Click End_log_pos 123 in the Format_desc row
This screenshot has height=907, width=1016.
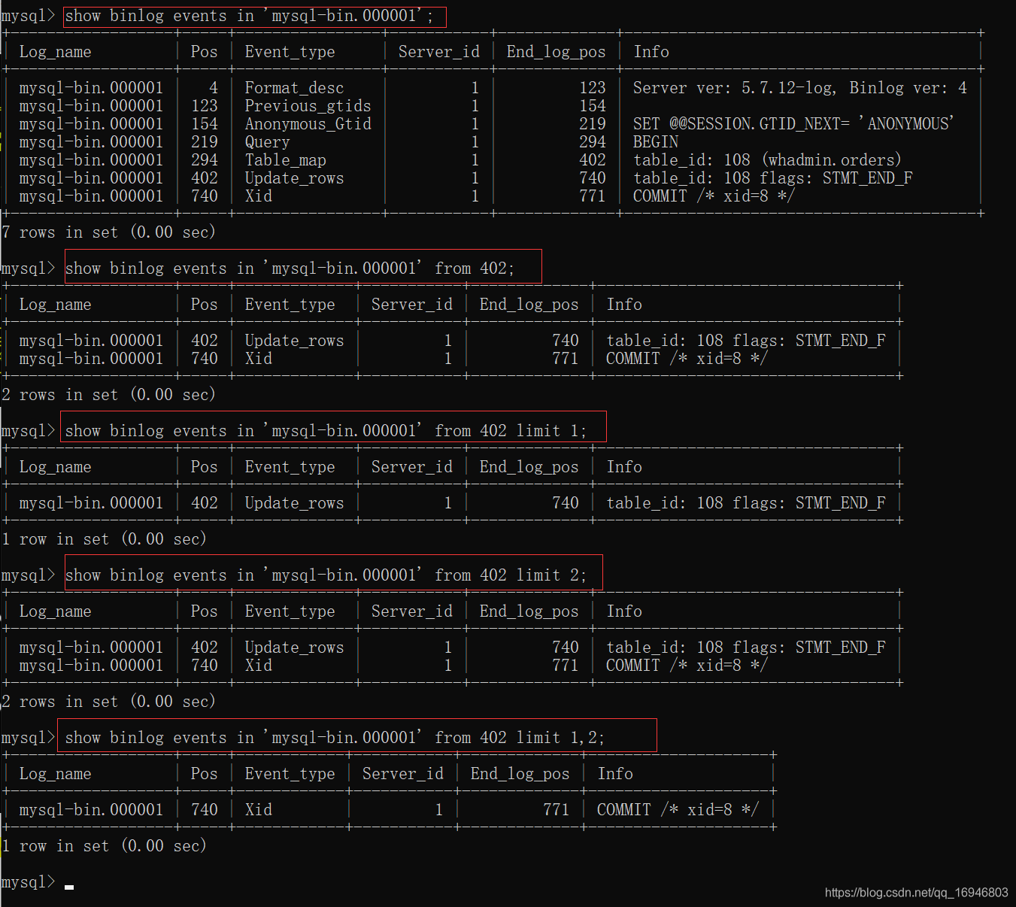(x=592, y=88)
